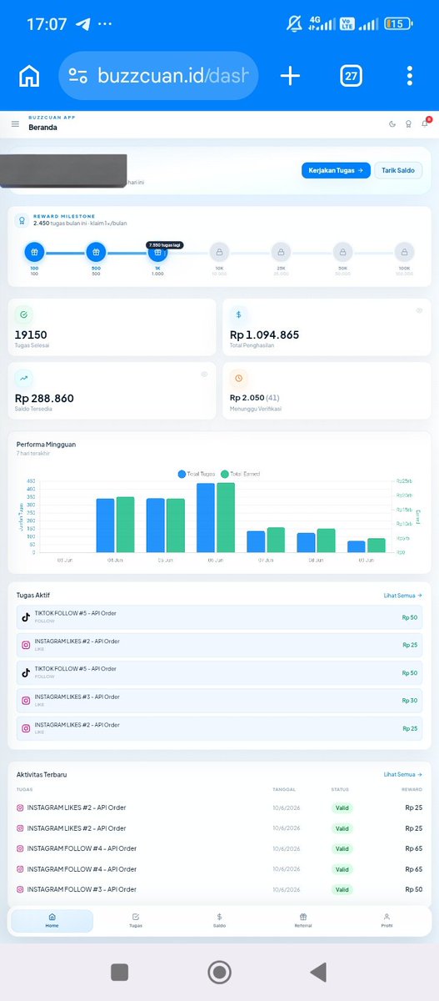Click the Rp 1.094.865 total earnings value
This screenshot has width=439, height=1001.
265,335
